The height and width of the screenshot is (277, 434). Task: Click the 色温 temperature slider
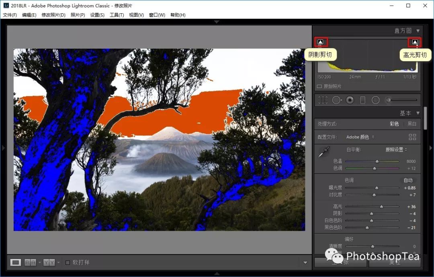(372, 161)
